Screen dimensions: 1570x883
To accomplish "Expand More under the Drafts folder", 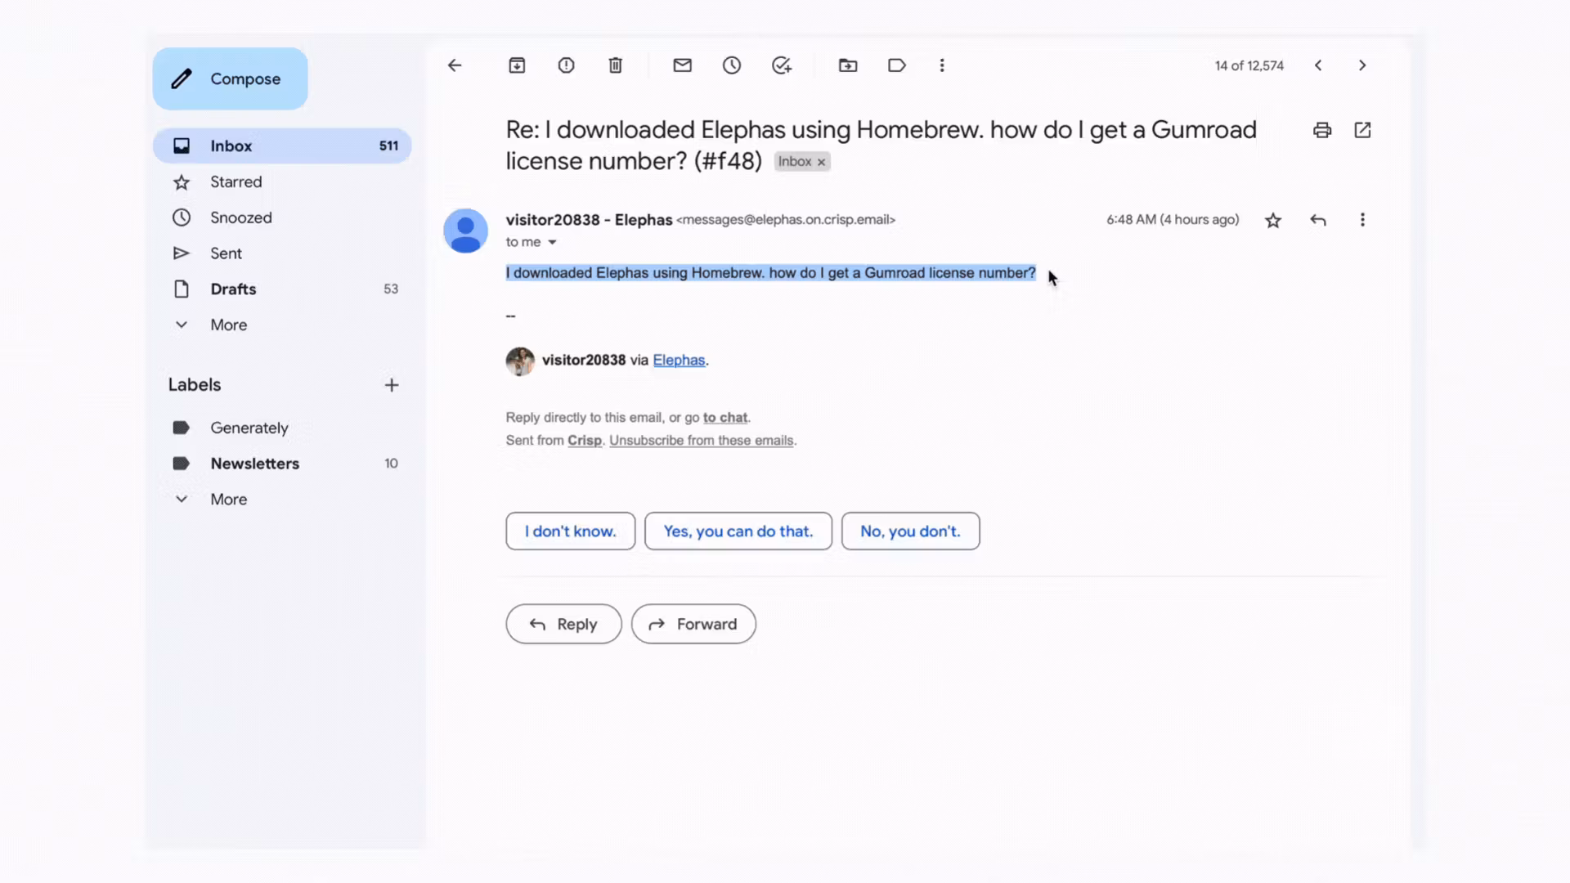I will click(282, 325).
